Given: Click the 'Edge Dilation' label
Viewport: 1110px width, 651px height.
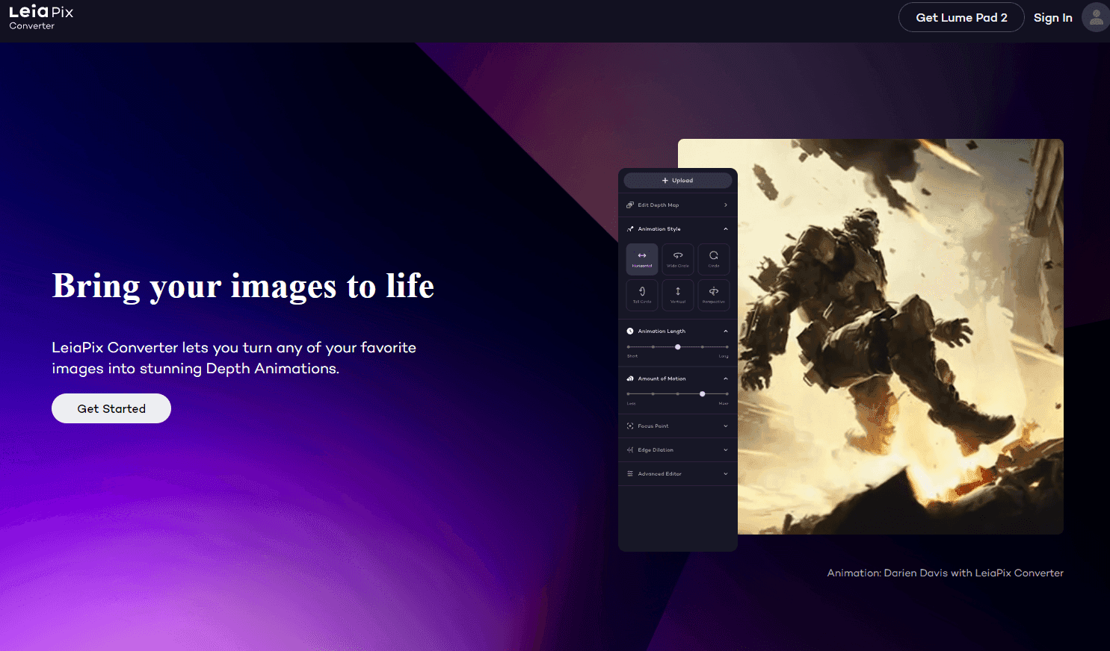Looking at the screenshot, I should [x=656, y=450].
